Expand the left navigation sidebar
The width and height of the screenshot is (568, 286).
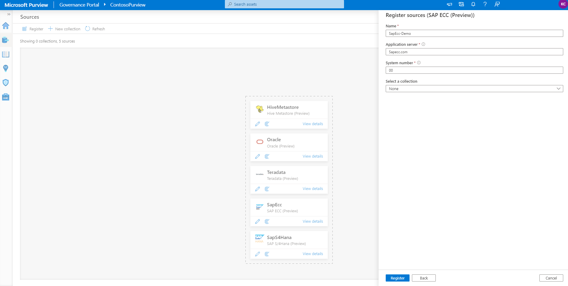tap(9, 14)
